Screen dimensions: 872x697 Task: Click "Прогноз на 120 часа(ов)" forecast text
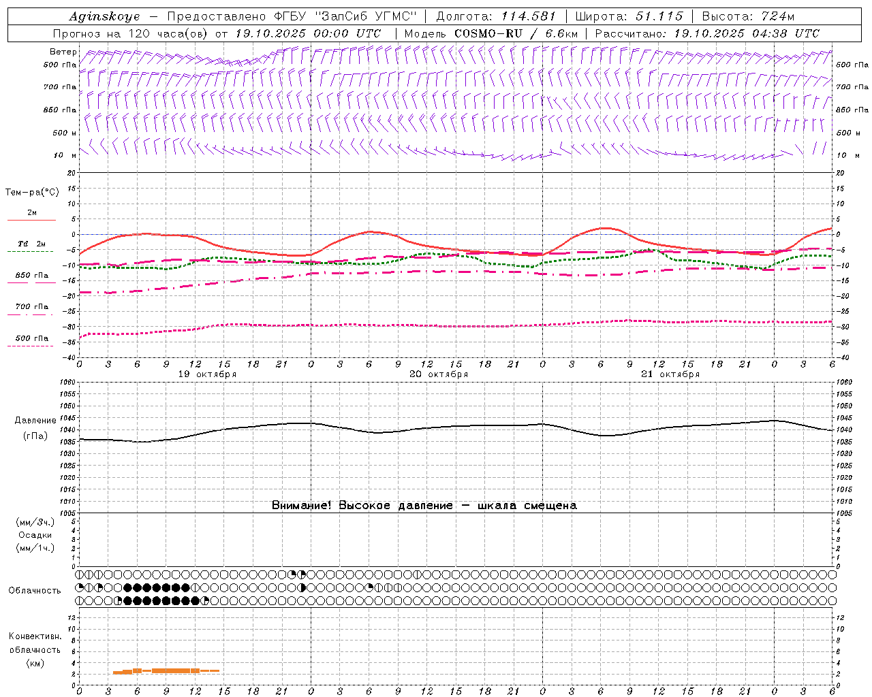[x=131, y=33]
